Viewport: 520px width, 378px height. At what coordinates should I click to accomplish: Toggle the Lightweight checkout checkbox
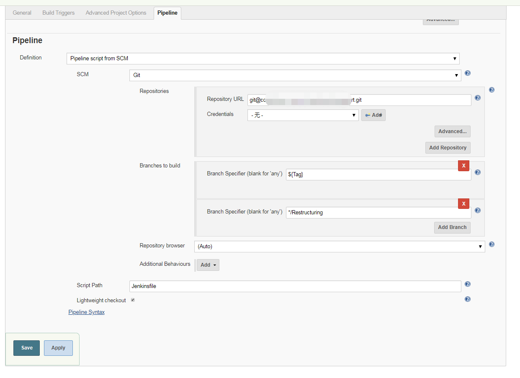click(133, 300)
